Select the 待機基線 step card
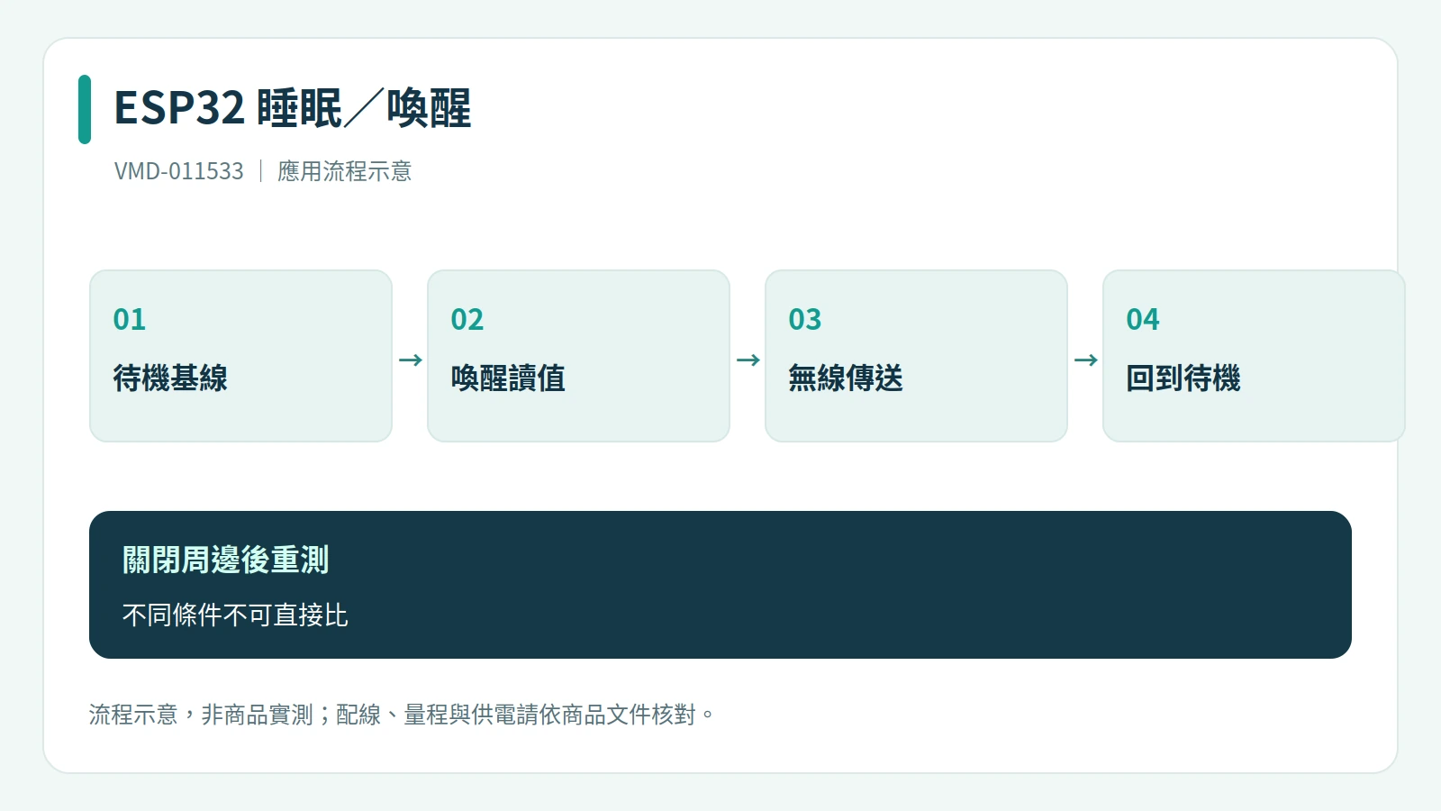This screenshot has height=811, width=1441. pyautogui.click(x=240, y=356)
